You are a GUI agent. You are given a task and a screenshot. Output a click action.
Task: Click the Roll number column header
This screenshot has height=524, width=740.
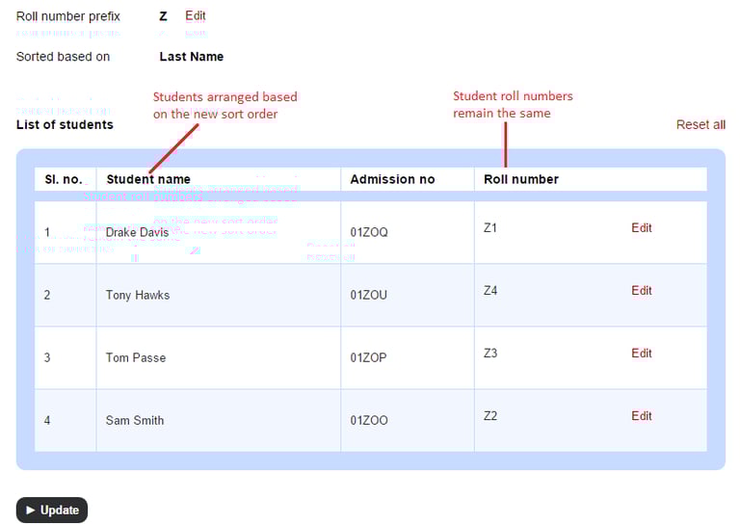point(521,179)
